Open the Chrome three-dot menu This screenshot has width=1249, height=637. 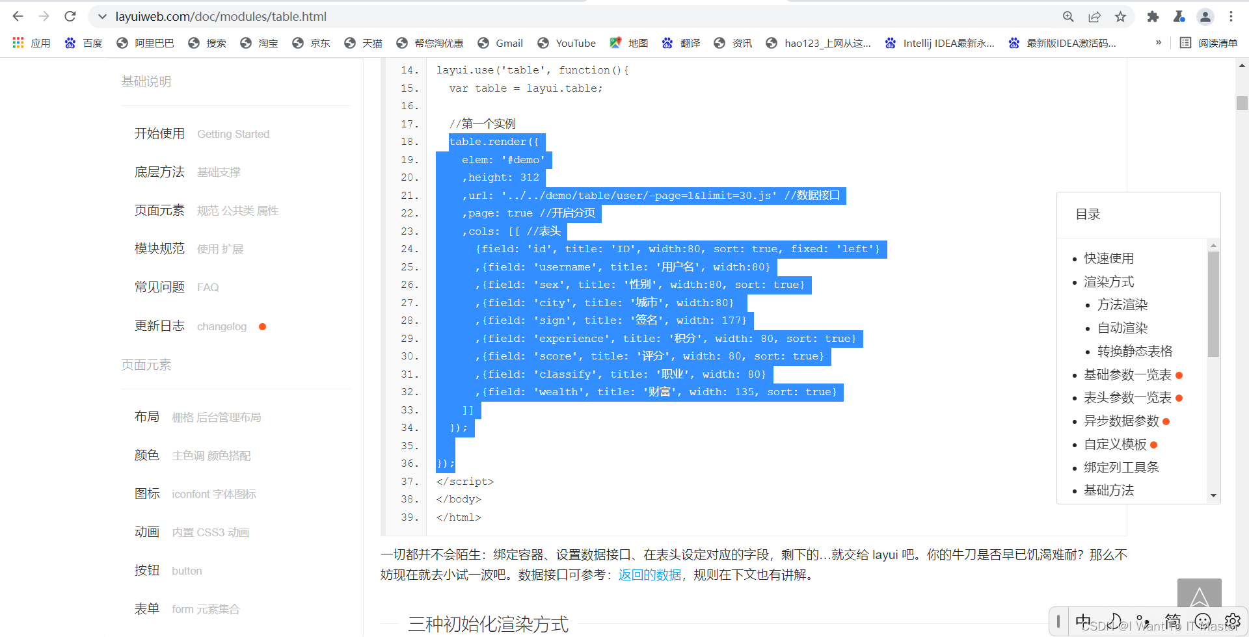click(x=1231, y=17)
